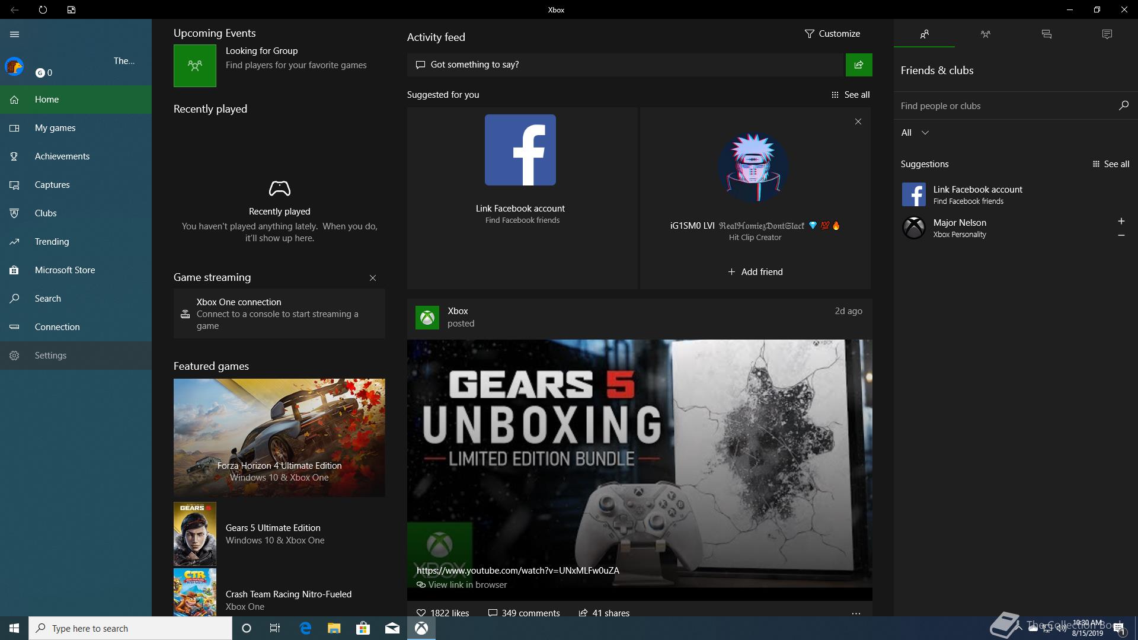Click iG1SM0 LVI profile avatar
Viewport: 1138px width, 640px height.
pos(753,167)
